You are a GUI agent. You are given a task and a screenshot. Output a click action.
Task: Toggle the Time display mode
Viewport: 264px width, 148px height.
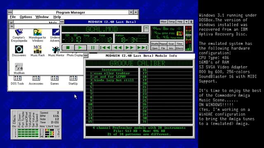179,44
